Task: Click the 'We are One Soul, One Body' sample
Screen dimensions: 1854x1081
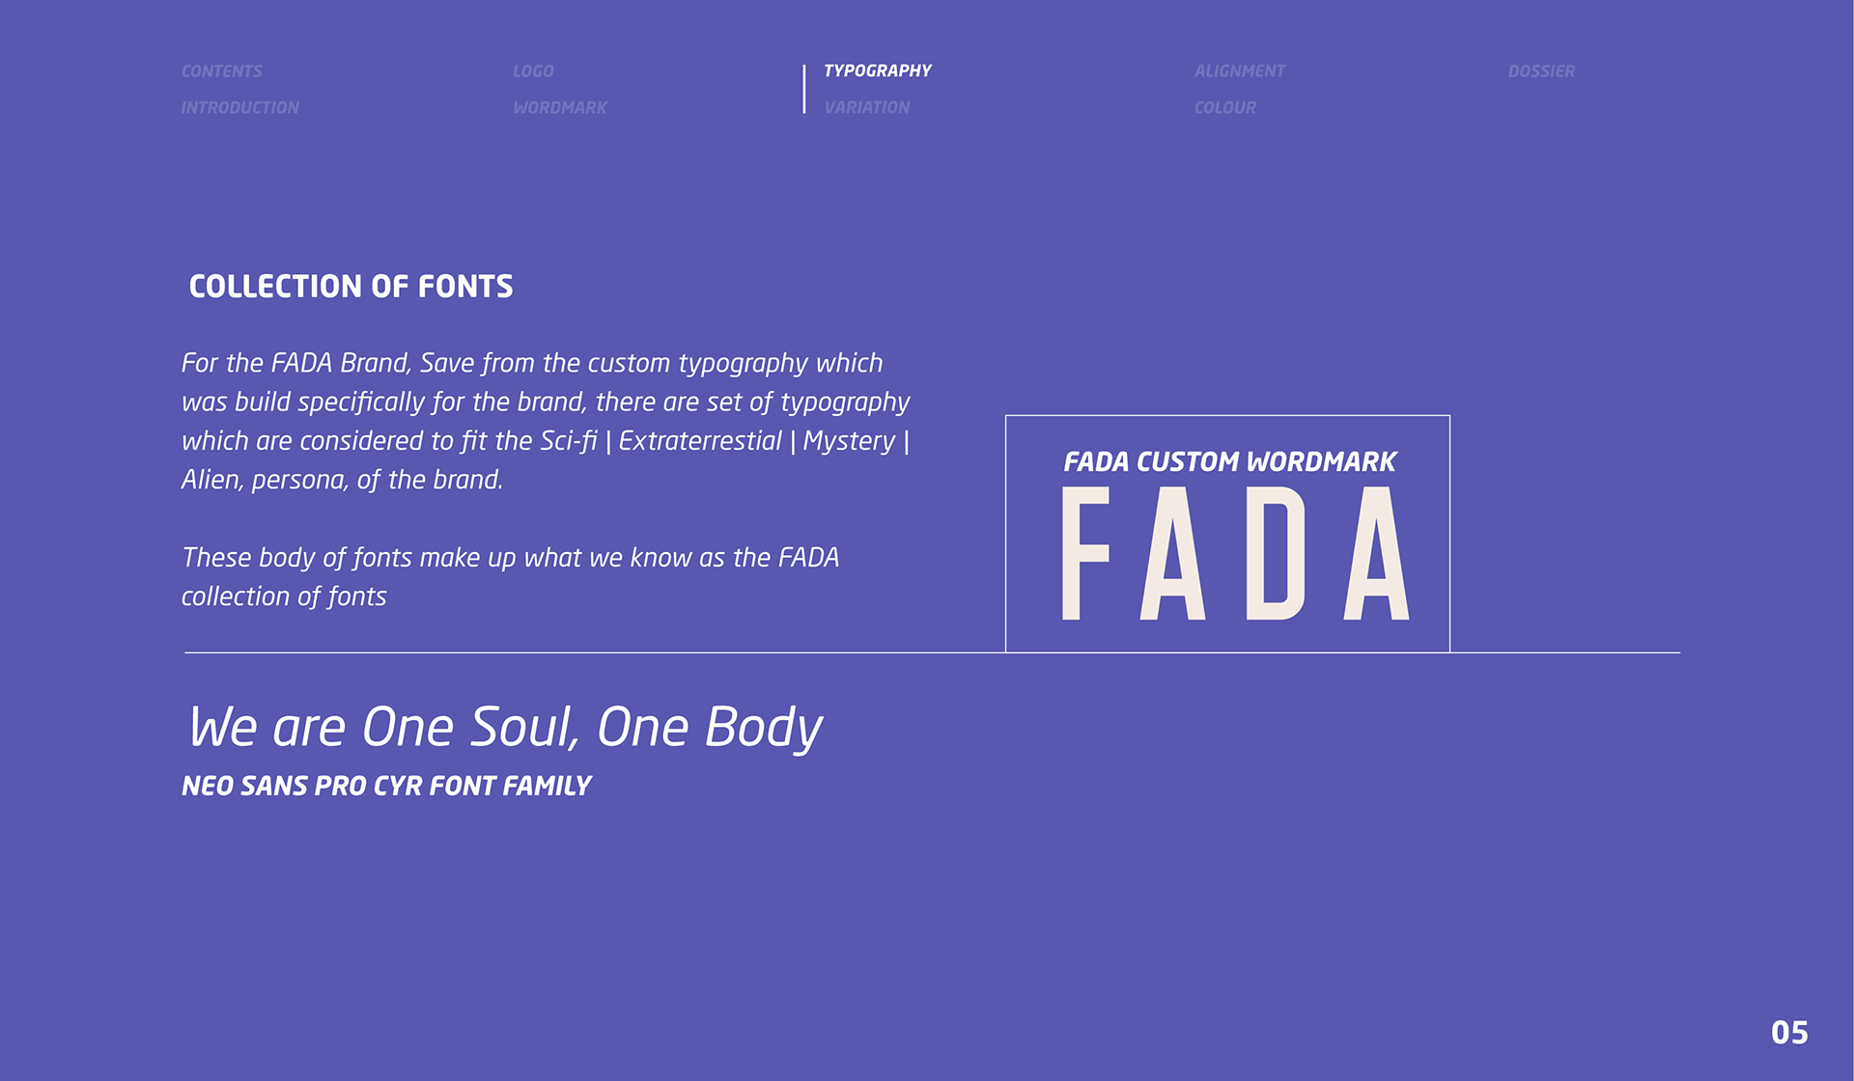Action: click(505, 727)
